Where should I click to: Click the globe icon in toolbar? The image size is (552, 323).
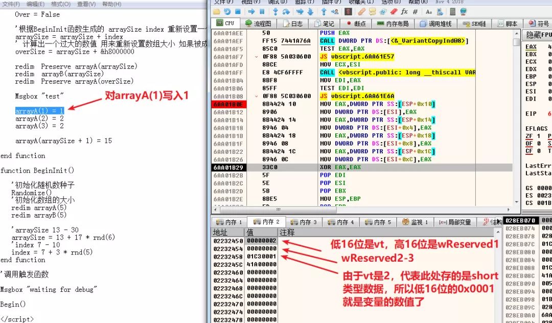click(x=463, y=12)
